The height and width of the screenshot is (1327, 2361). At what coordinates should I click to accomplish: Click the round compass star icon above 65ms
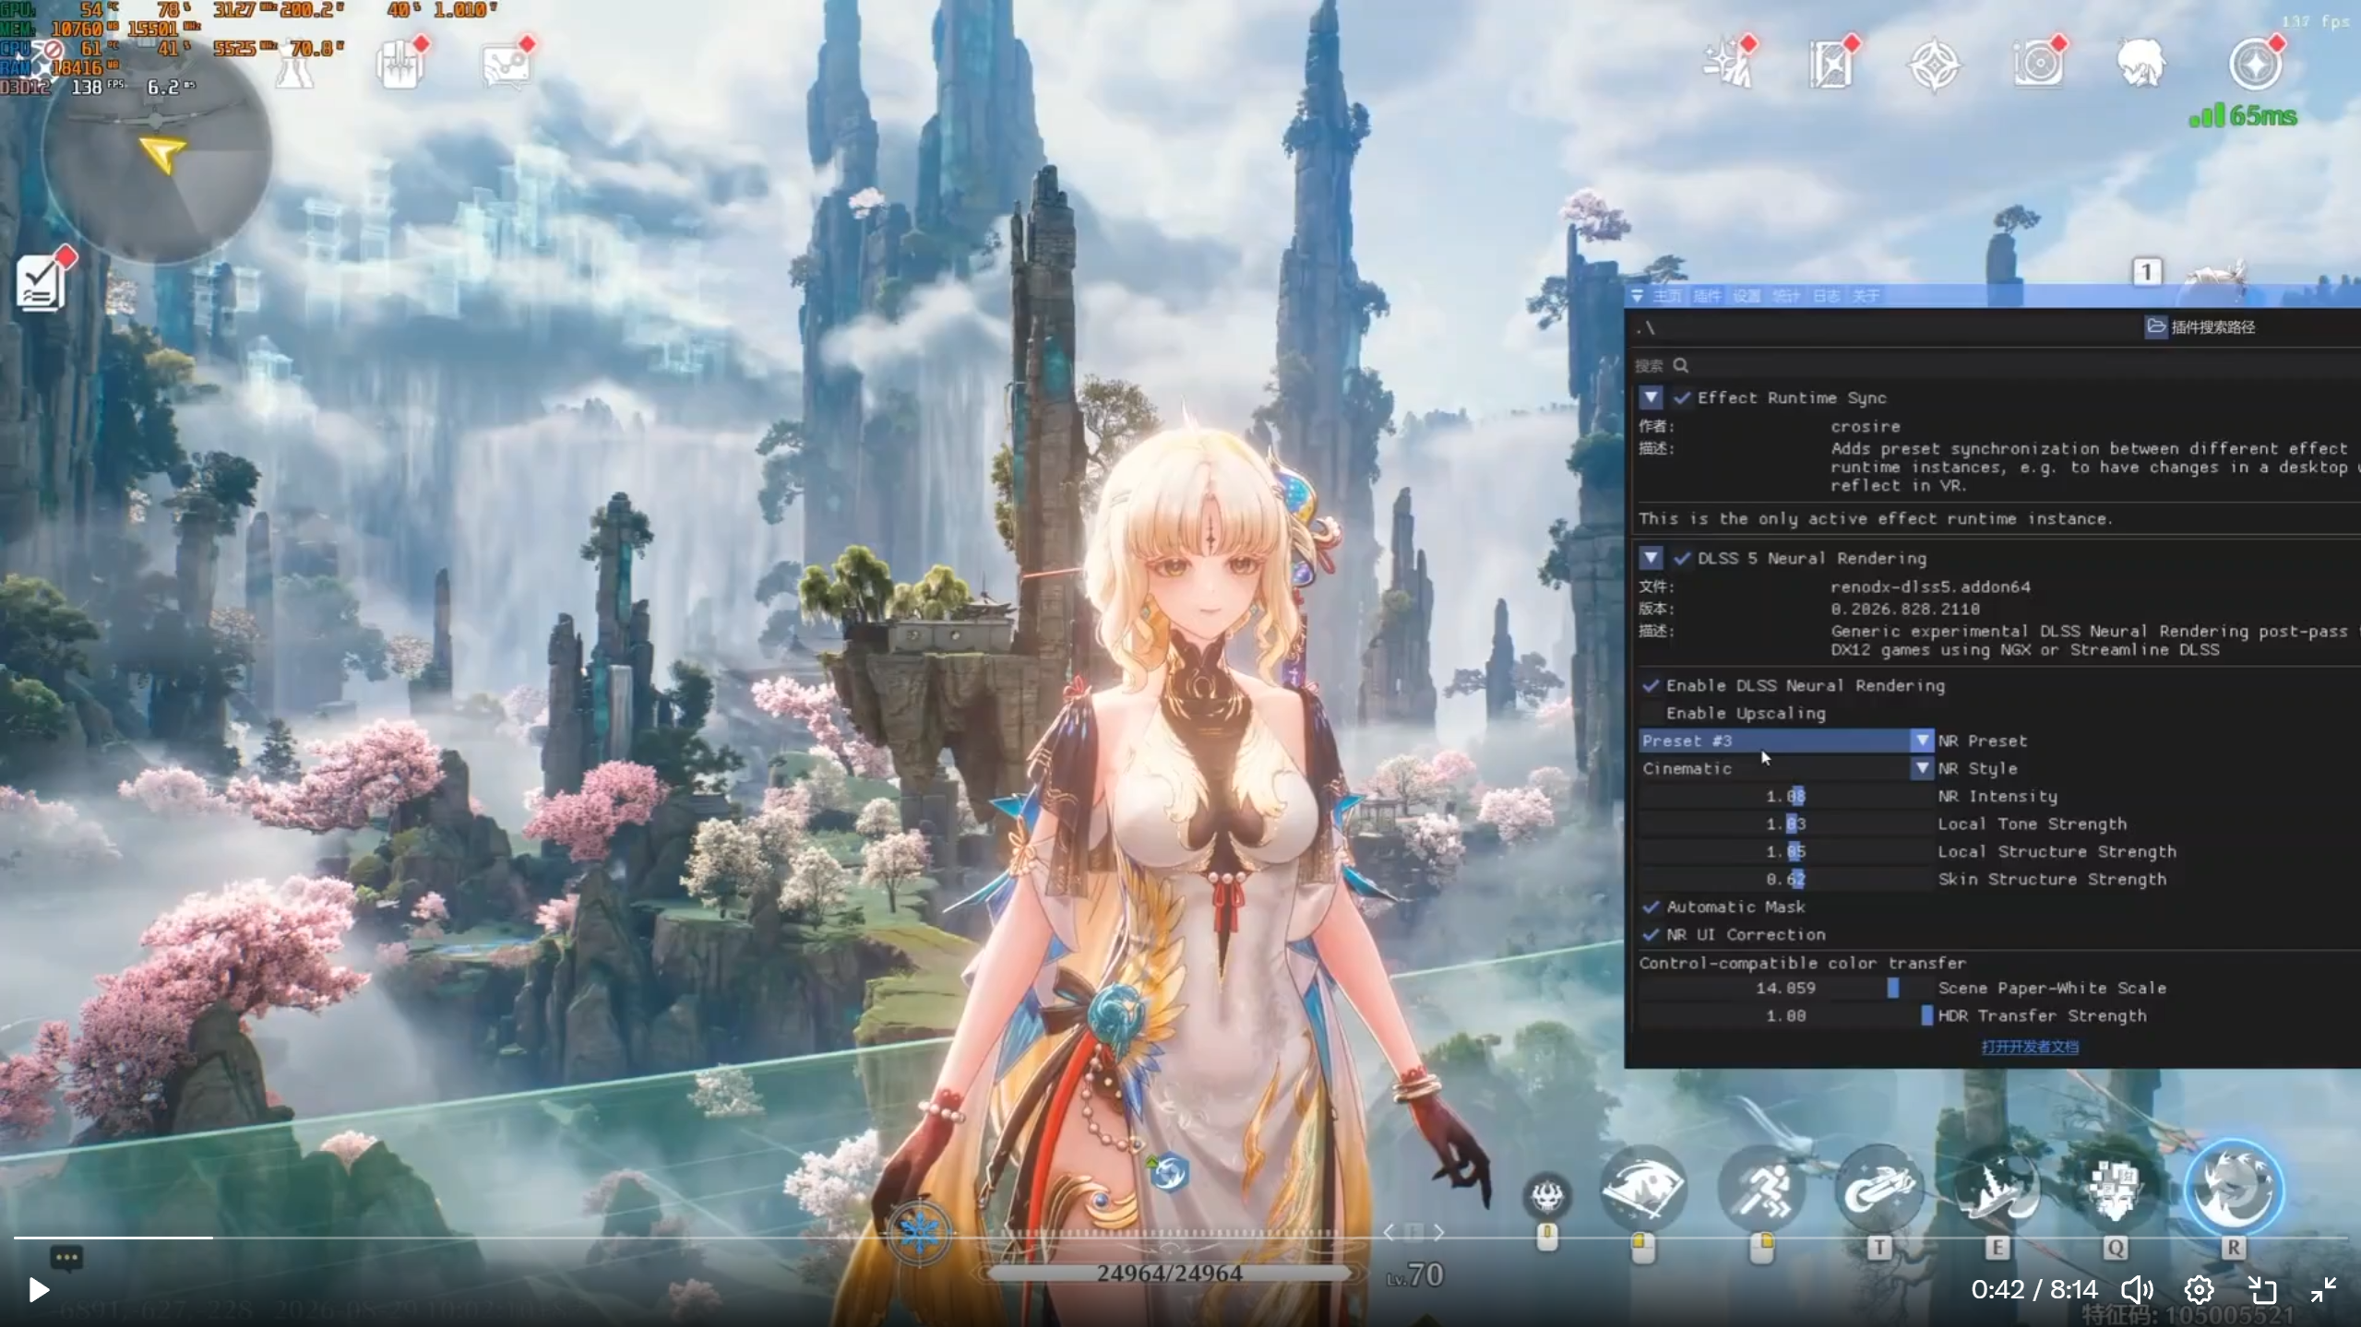click(2256, 65)
